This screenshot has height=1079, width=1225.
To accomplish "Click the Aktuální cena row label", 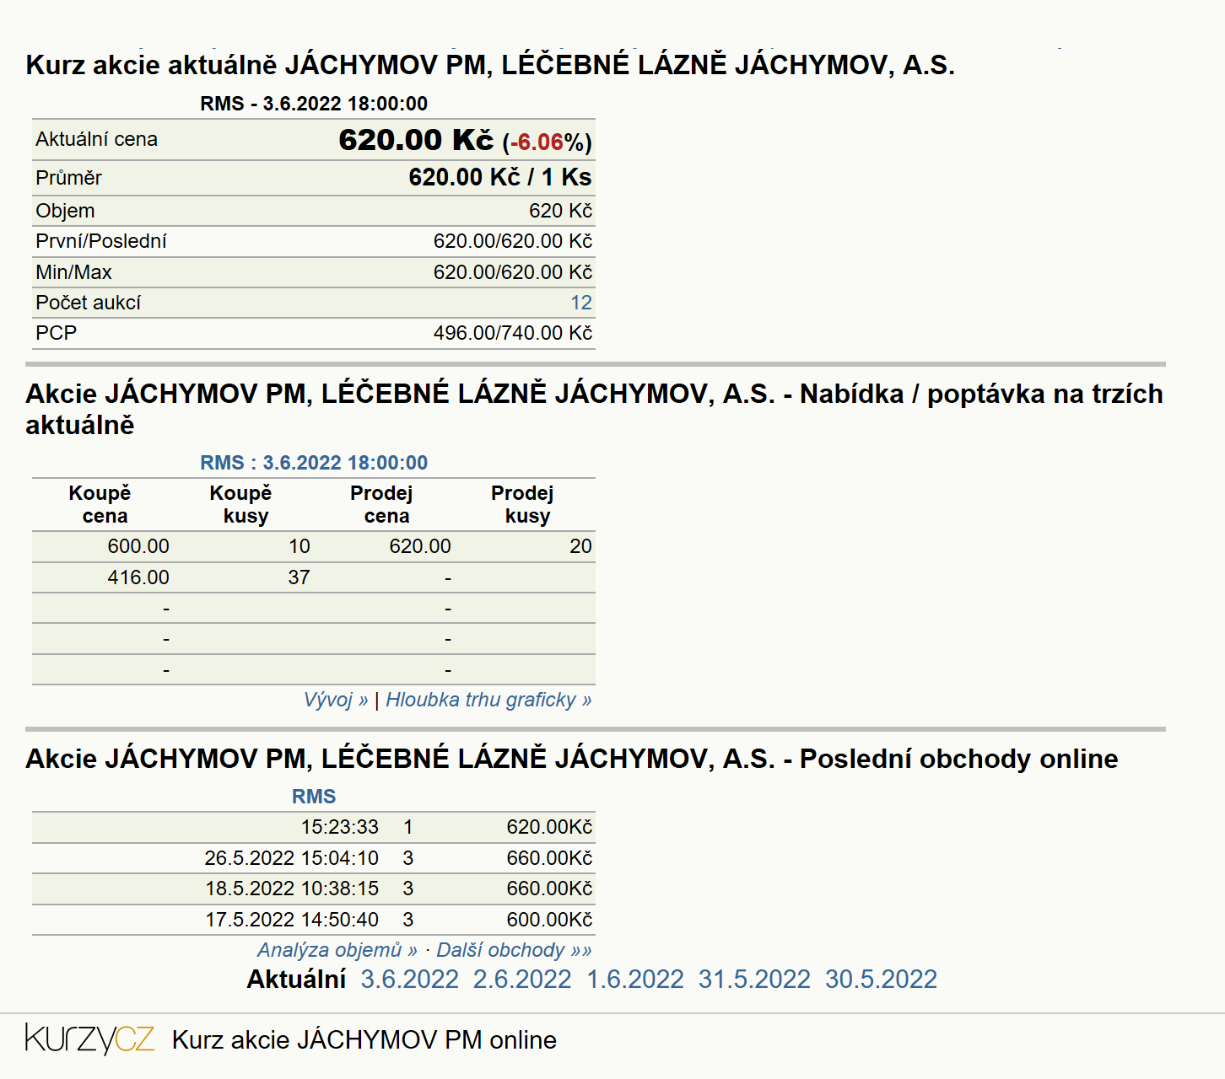I will (x=96, y=139).
